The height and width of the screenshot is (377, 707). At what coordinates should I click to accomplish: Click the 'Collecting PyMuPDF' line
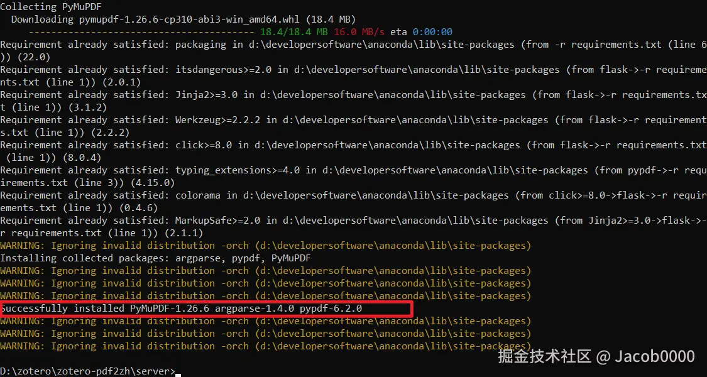(51, 6)
